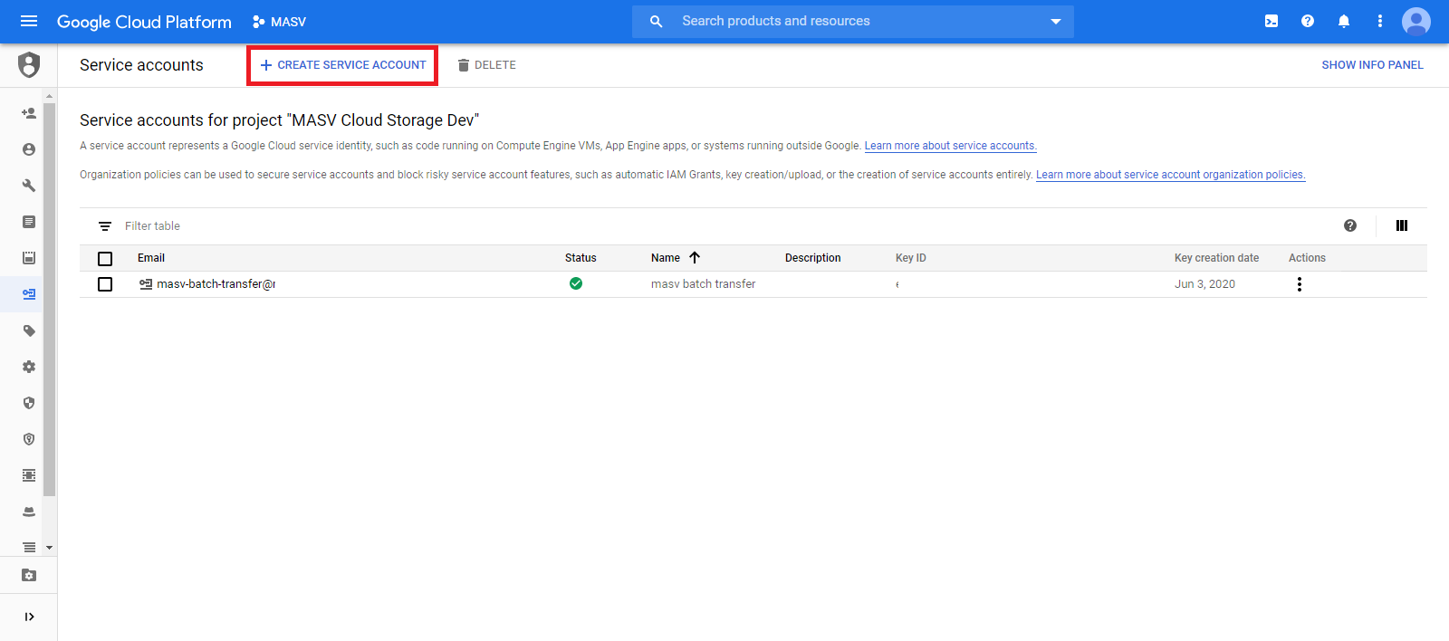The height and width of the screenshot is (641, 1449).
Task: Open the hat-shaped Roles sidebar icon
Action: pyautogui.click(x=29, y=512)
